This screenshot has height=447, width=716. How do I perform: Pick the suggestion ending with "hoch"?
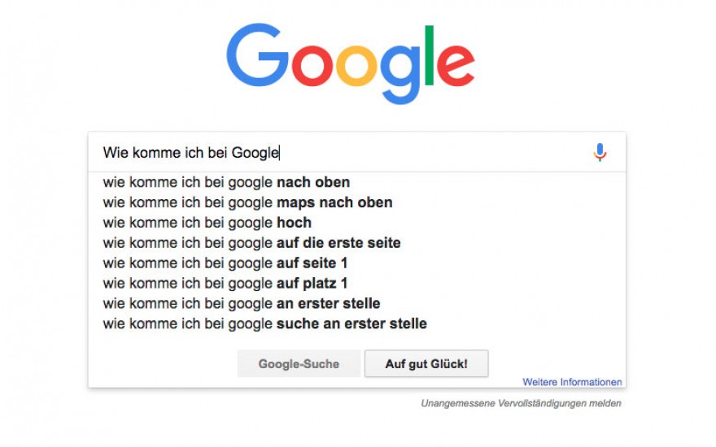click(207, 223)
